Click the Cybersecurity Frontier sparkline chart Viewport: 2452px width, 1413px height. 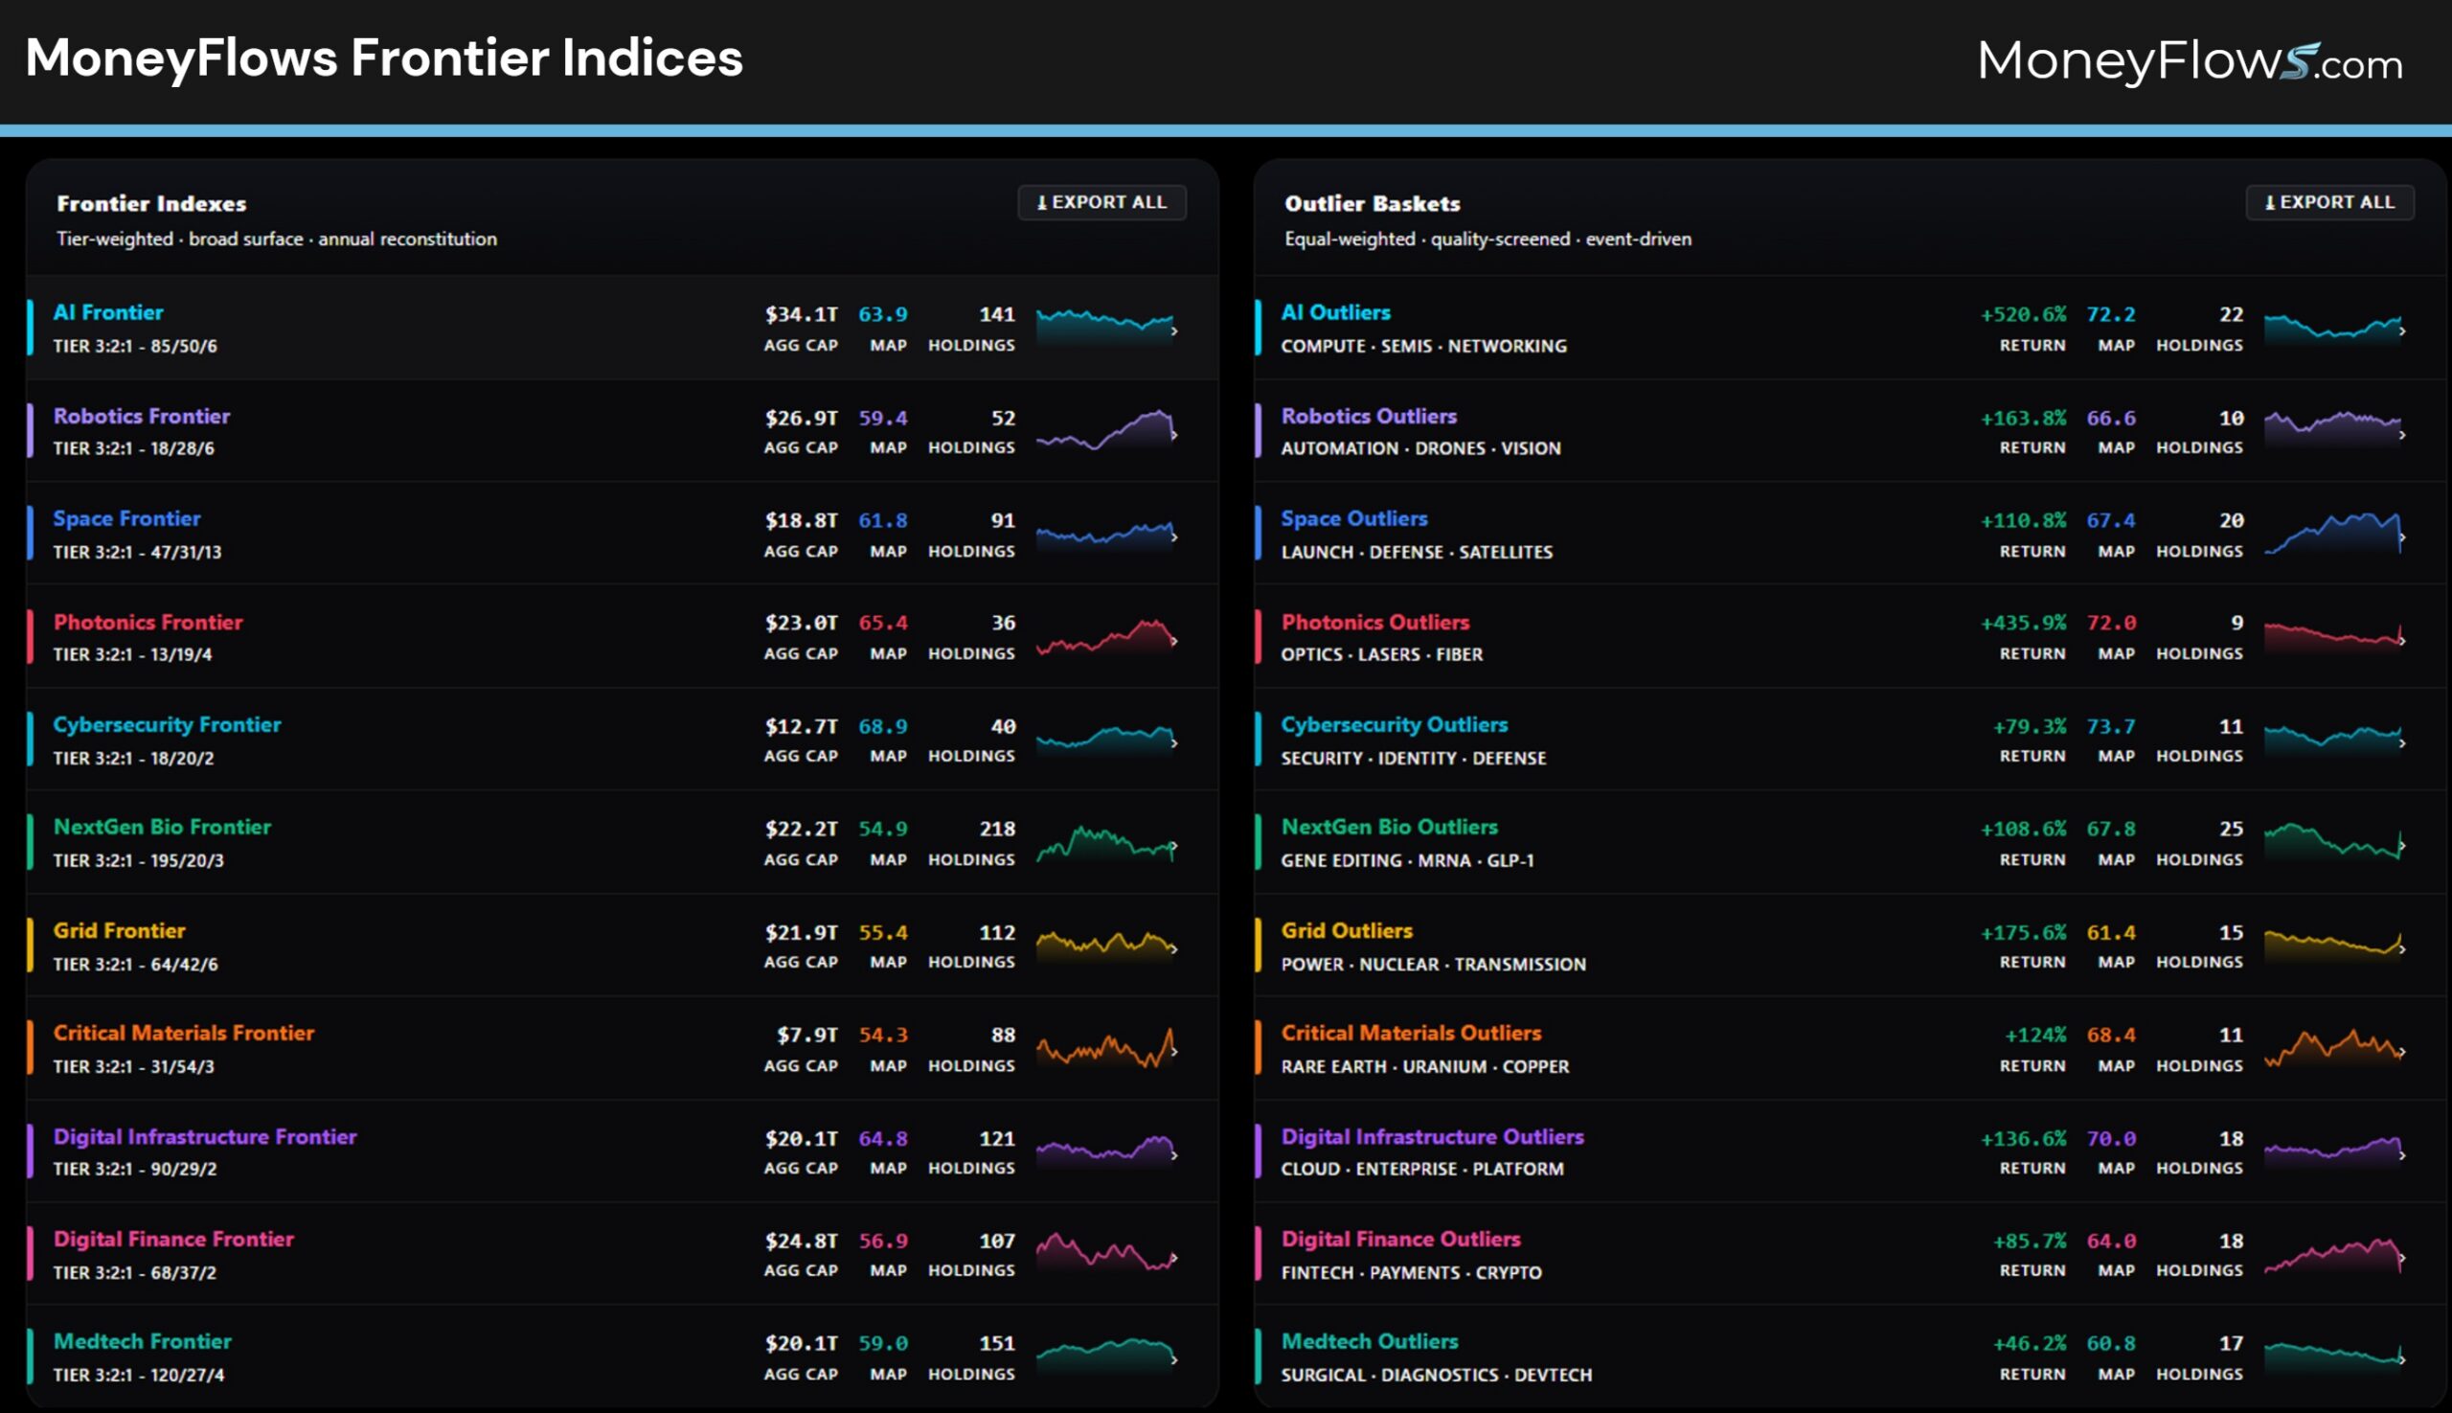1106,740
